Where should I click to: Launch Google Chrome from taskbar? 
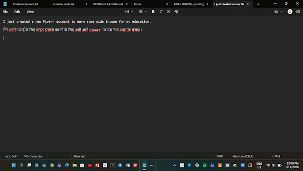(x=52, y=165)
